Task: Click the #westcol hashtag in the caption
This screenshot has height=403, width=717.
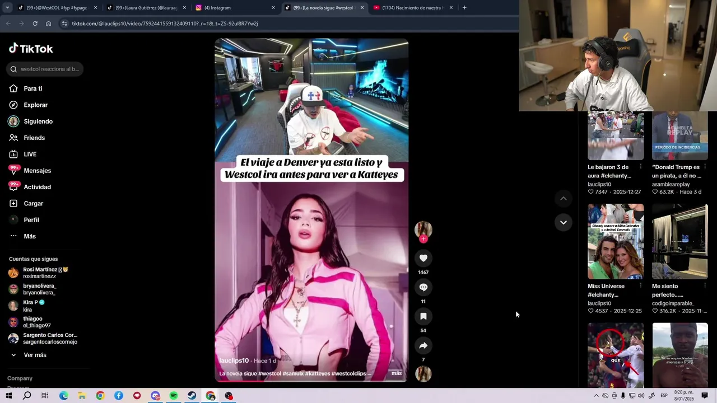Action: (269, 373)
